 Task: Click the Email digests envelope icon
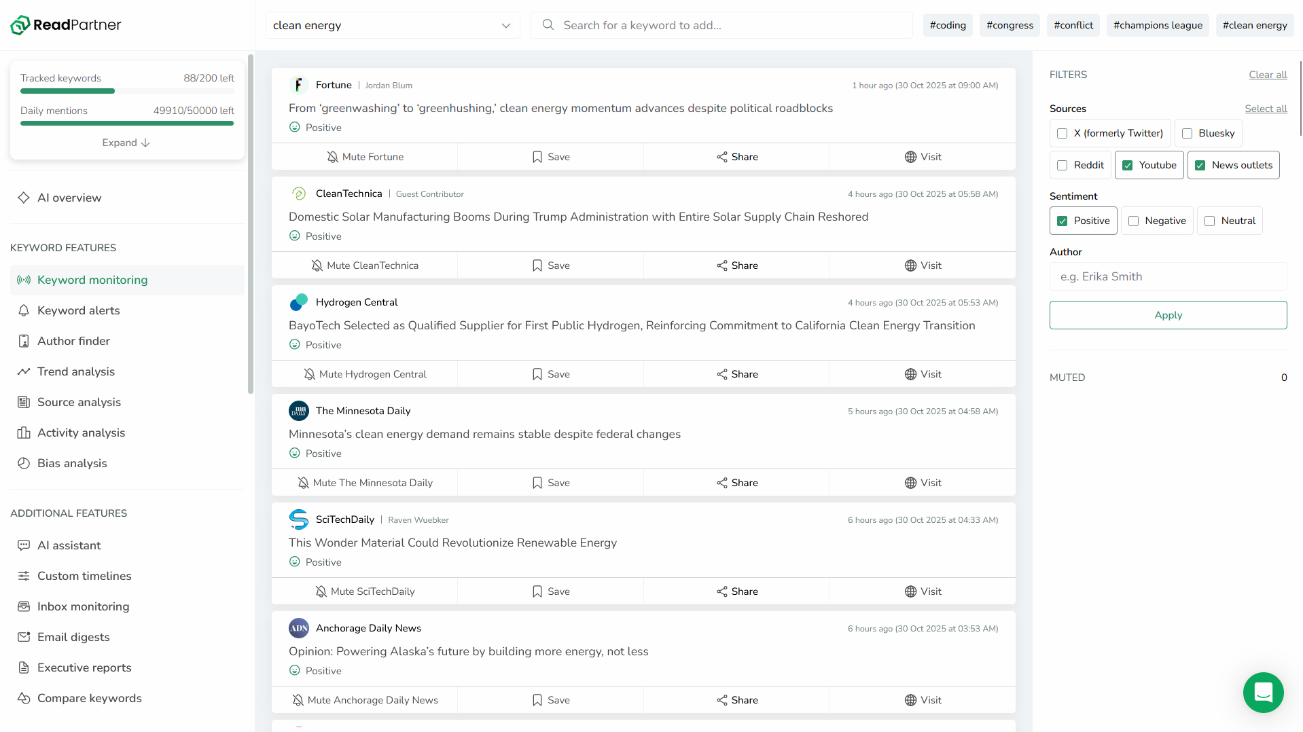tap(24, 637)
